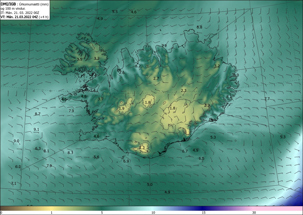Click the 1.3 value on the southern glacier

(x=142, y=148)
